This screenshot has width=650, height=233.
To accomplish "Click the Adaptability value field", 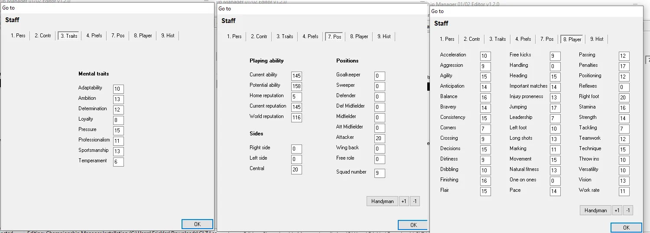I will click(x=118, y=89).
